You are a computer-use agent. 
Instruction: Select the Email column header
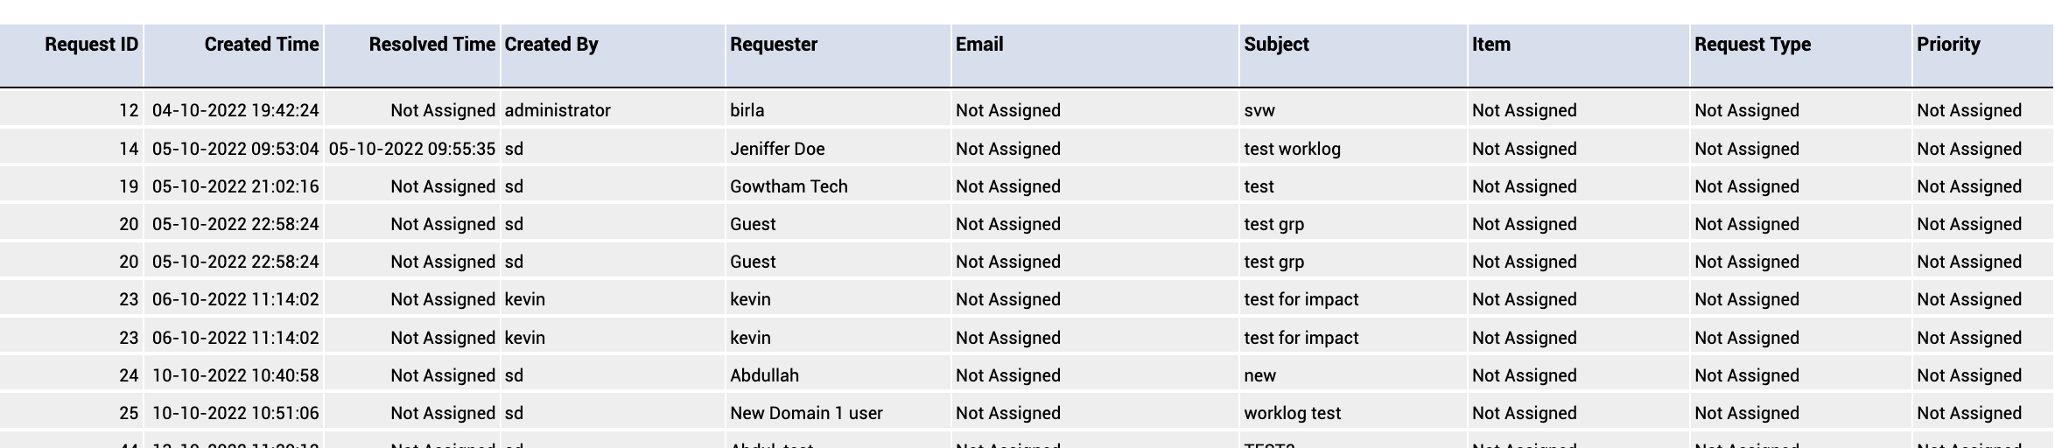click(x=979, y=45)
